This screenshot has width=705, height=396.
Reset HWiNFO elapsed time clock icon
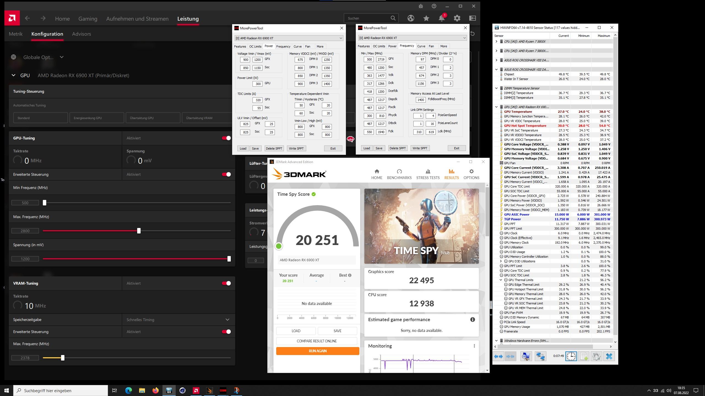point(571,356)
